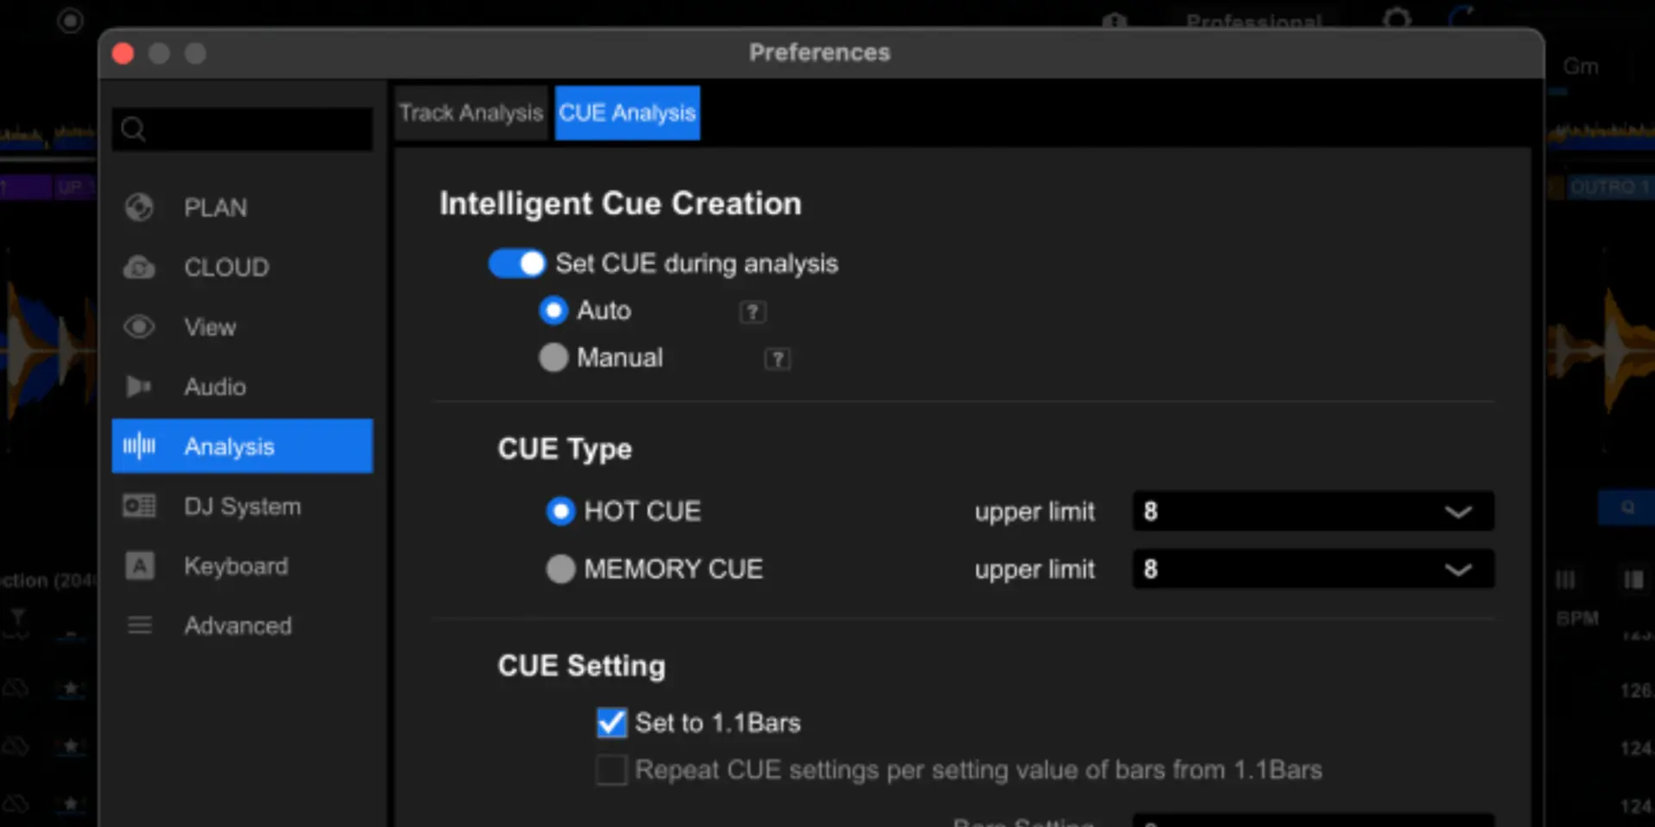Viewport: 1655px width, 827px height.
Task: Open the Advanced preferences category
Action: (x=242, y=625)
